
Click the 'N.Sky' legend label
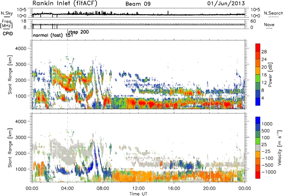[x=7, y=13]
